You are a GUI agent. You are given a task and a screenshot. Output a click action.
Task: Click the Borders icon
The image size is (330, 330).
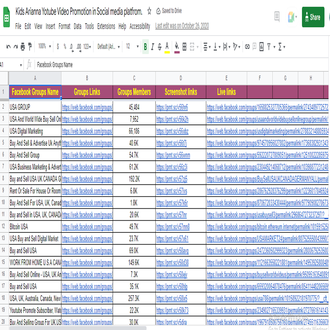click(x=184, y=46)
